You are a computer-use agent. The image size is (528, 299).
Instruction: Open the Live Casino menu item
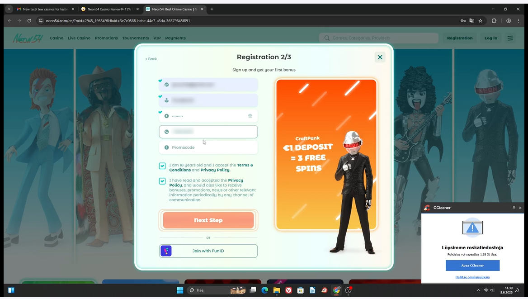pos(79,38)
